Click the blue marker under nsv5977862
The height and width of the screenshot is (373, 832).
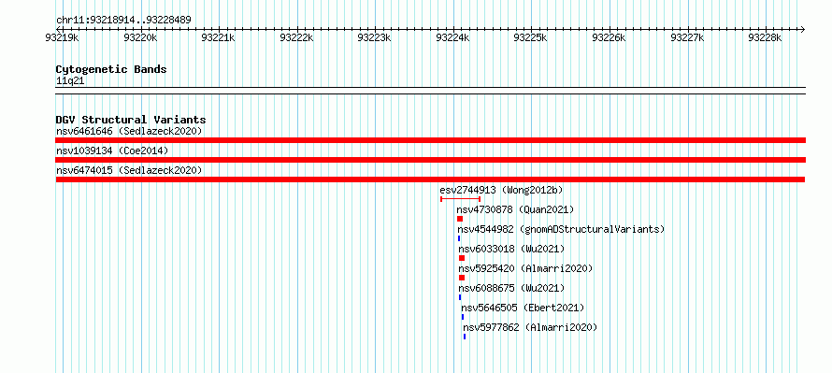coord(465,337)
